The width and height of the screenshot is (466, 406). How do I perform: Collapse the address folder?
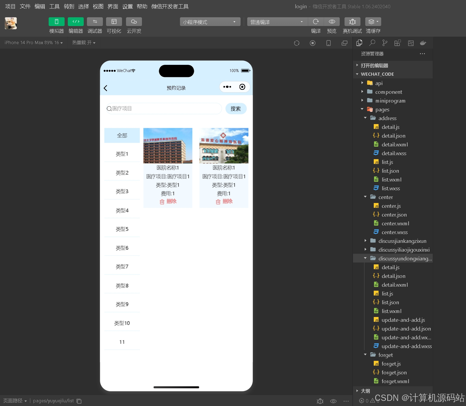tap(393, 118)
